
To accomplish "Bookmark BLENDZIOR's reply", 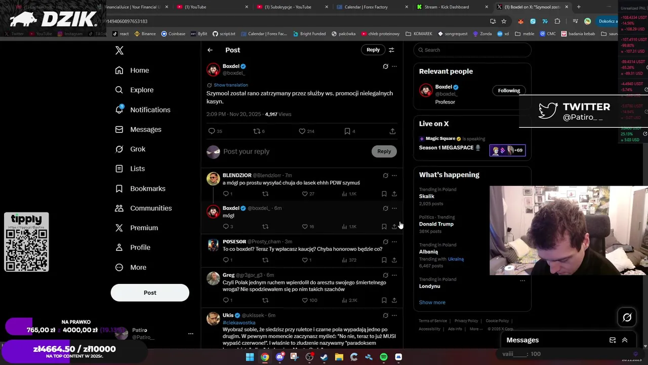I will (384, 194).
